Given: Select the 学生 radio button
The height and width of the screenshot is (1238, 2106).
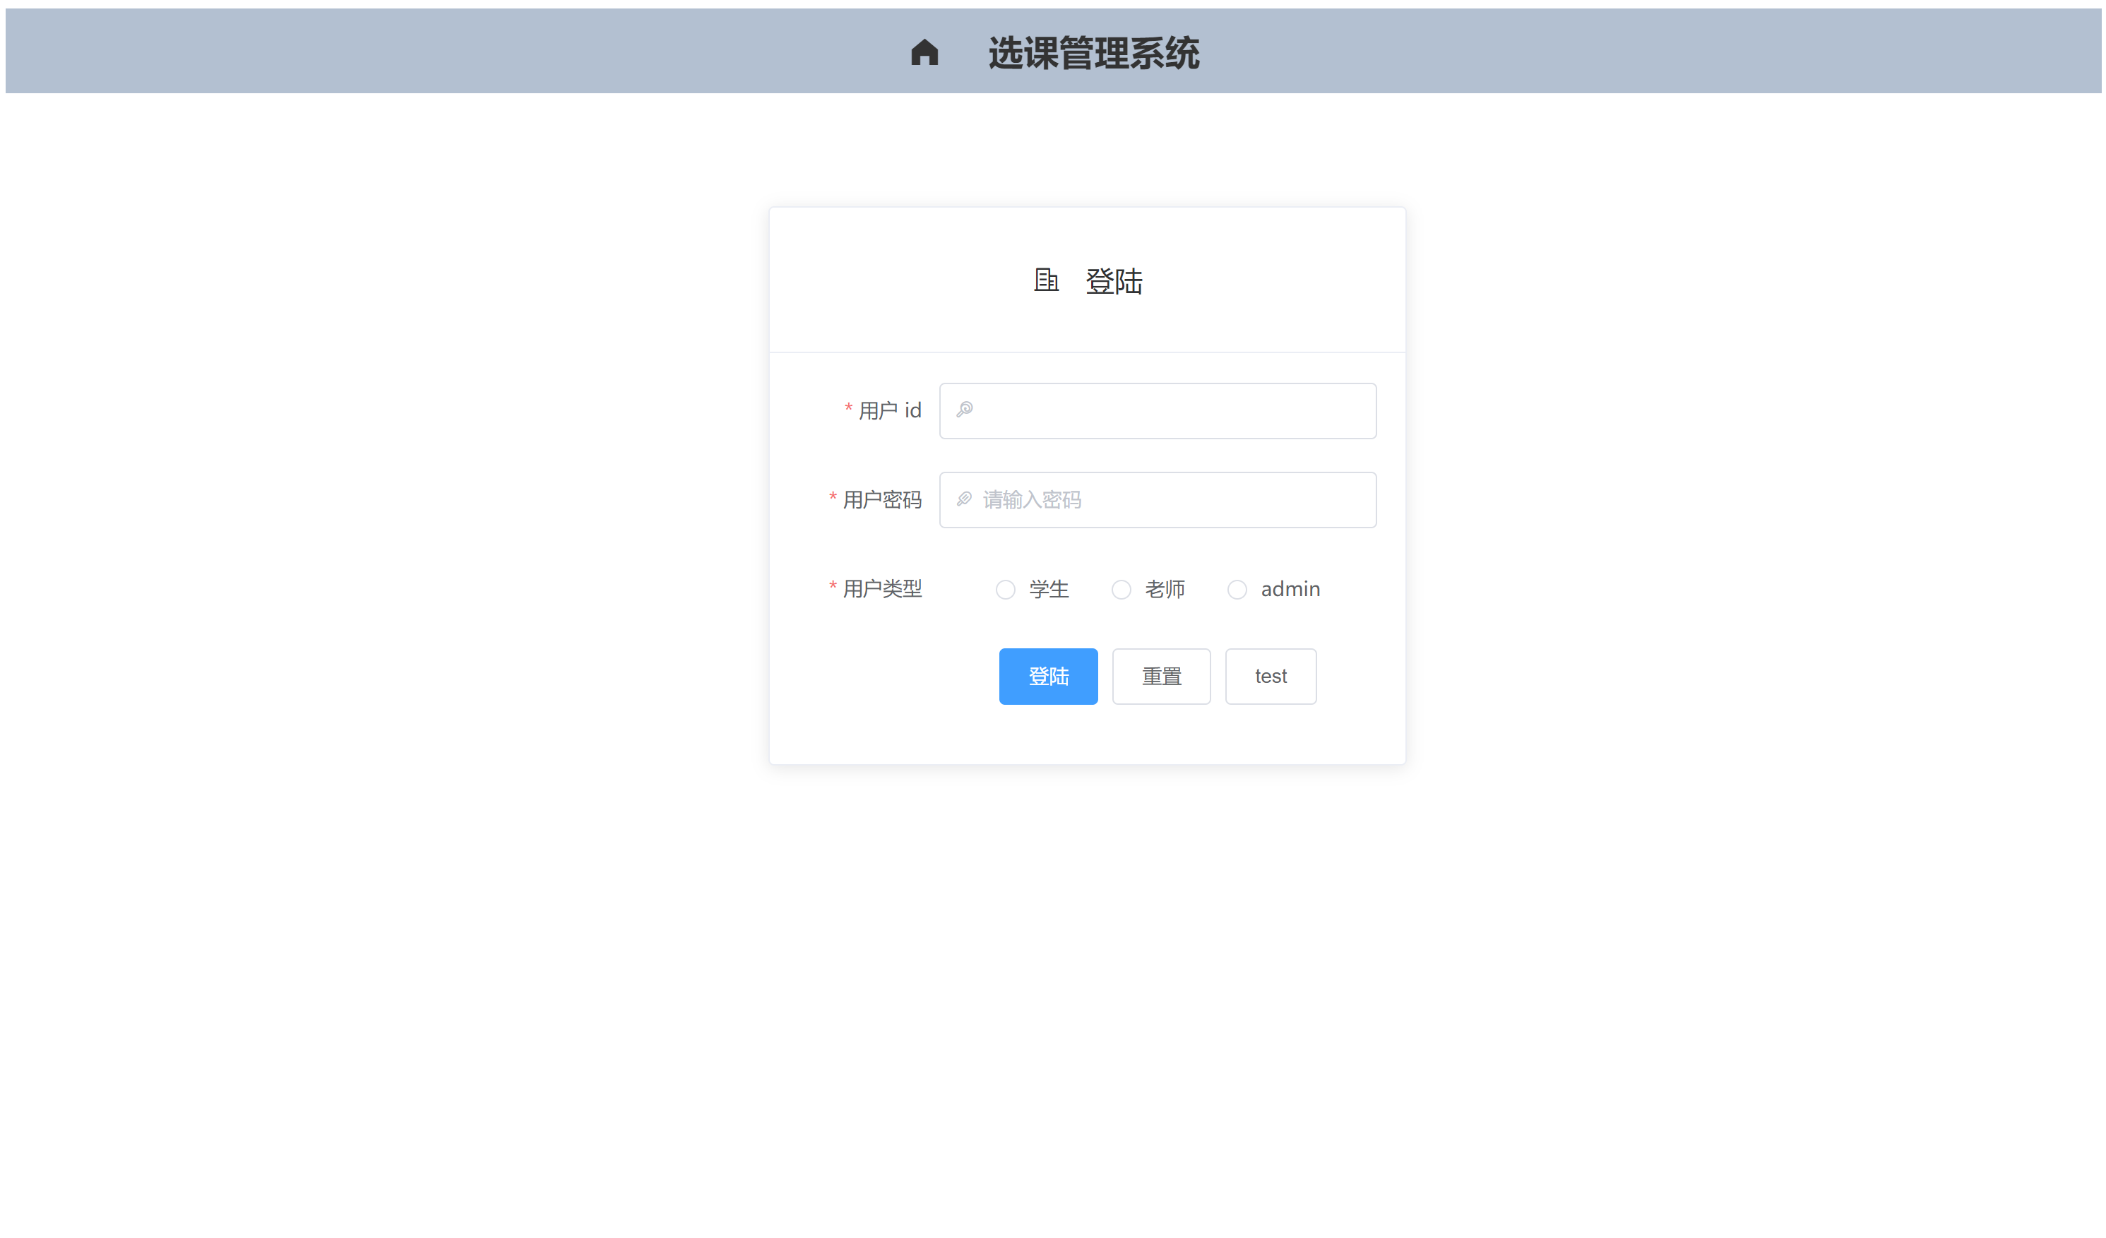Looking at the screenshot, I should (x=1006, y=589).
